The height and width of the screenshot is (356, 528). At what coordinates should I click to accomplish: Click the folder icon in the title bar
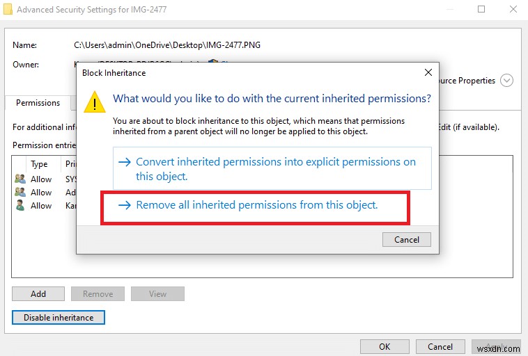[8, 10]
